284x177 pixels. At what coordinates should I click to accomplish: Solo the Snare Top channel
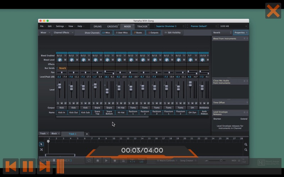94,103
